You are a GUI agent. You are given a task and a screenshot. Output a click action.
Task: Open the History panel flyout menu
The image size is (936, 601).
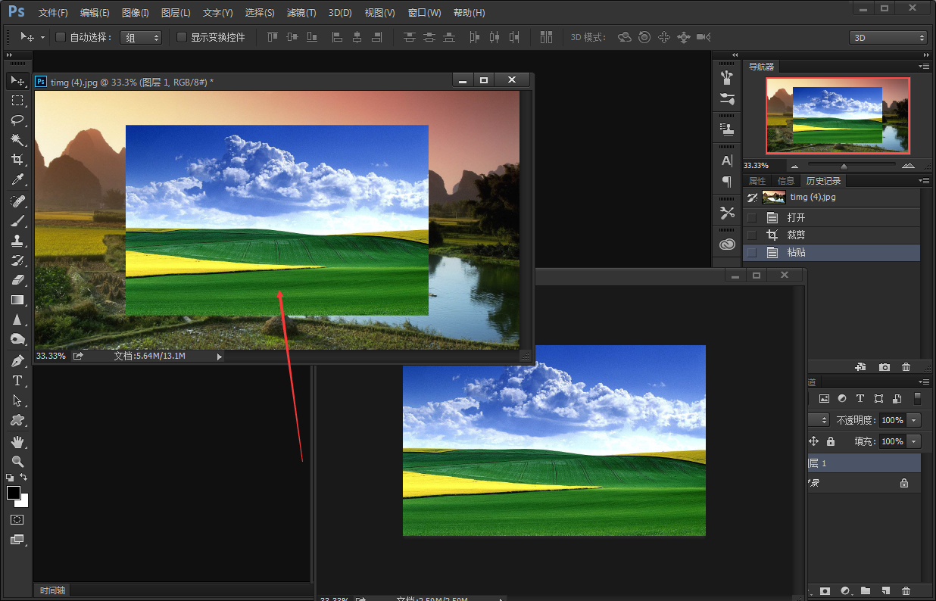(x=924, y=181)
